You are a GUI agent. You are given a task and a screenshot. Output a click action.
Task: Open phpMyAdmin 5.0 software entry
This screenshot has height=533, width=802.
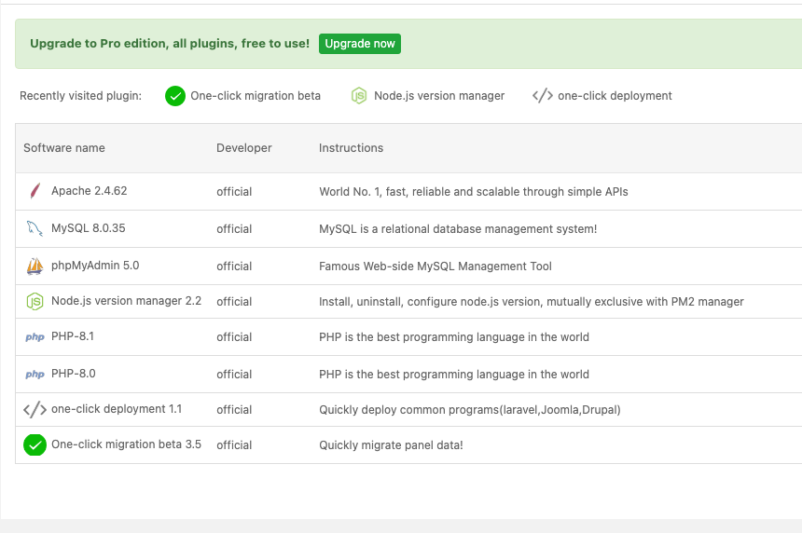tap(95, 266)
